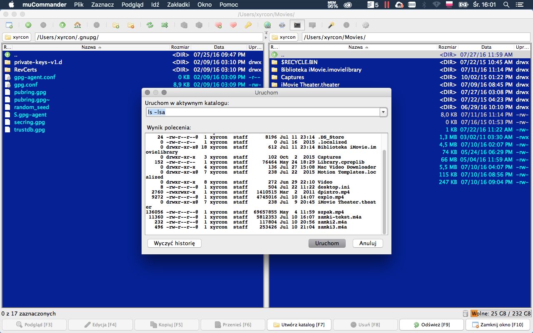Open the Podgląd menu
The height and width of the screenshot is (333, 533).
coord(132,5)
